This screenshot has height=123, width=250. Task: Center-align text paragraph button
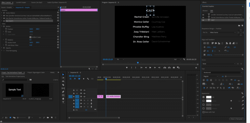207,80
